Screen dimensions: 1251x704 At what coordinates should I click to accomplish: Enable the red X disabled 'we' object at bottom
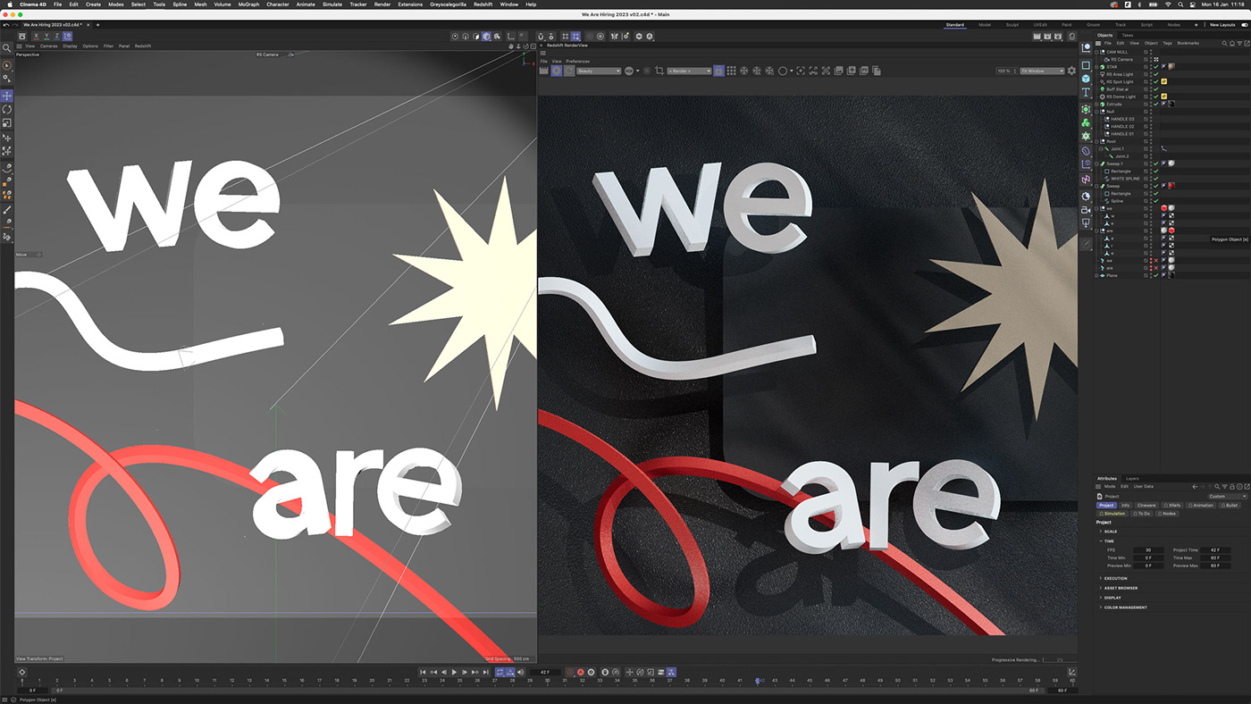pyautogui.click(x=1155, y=260)
